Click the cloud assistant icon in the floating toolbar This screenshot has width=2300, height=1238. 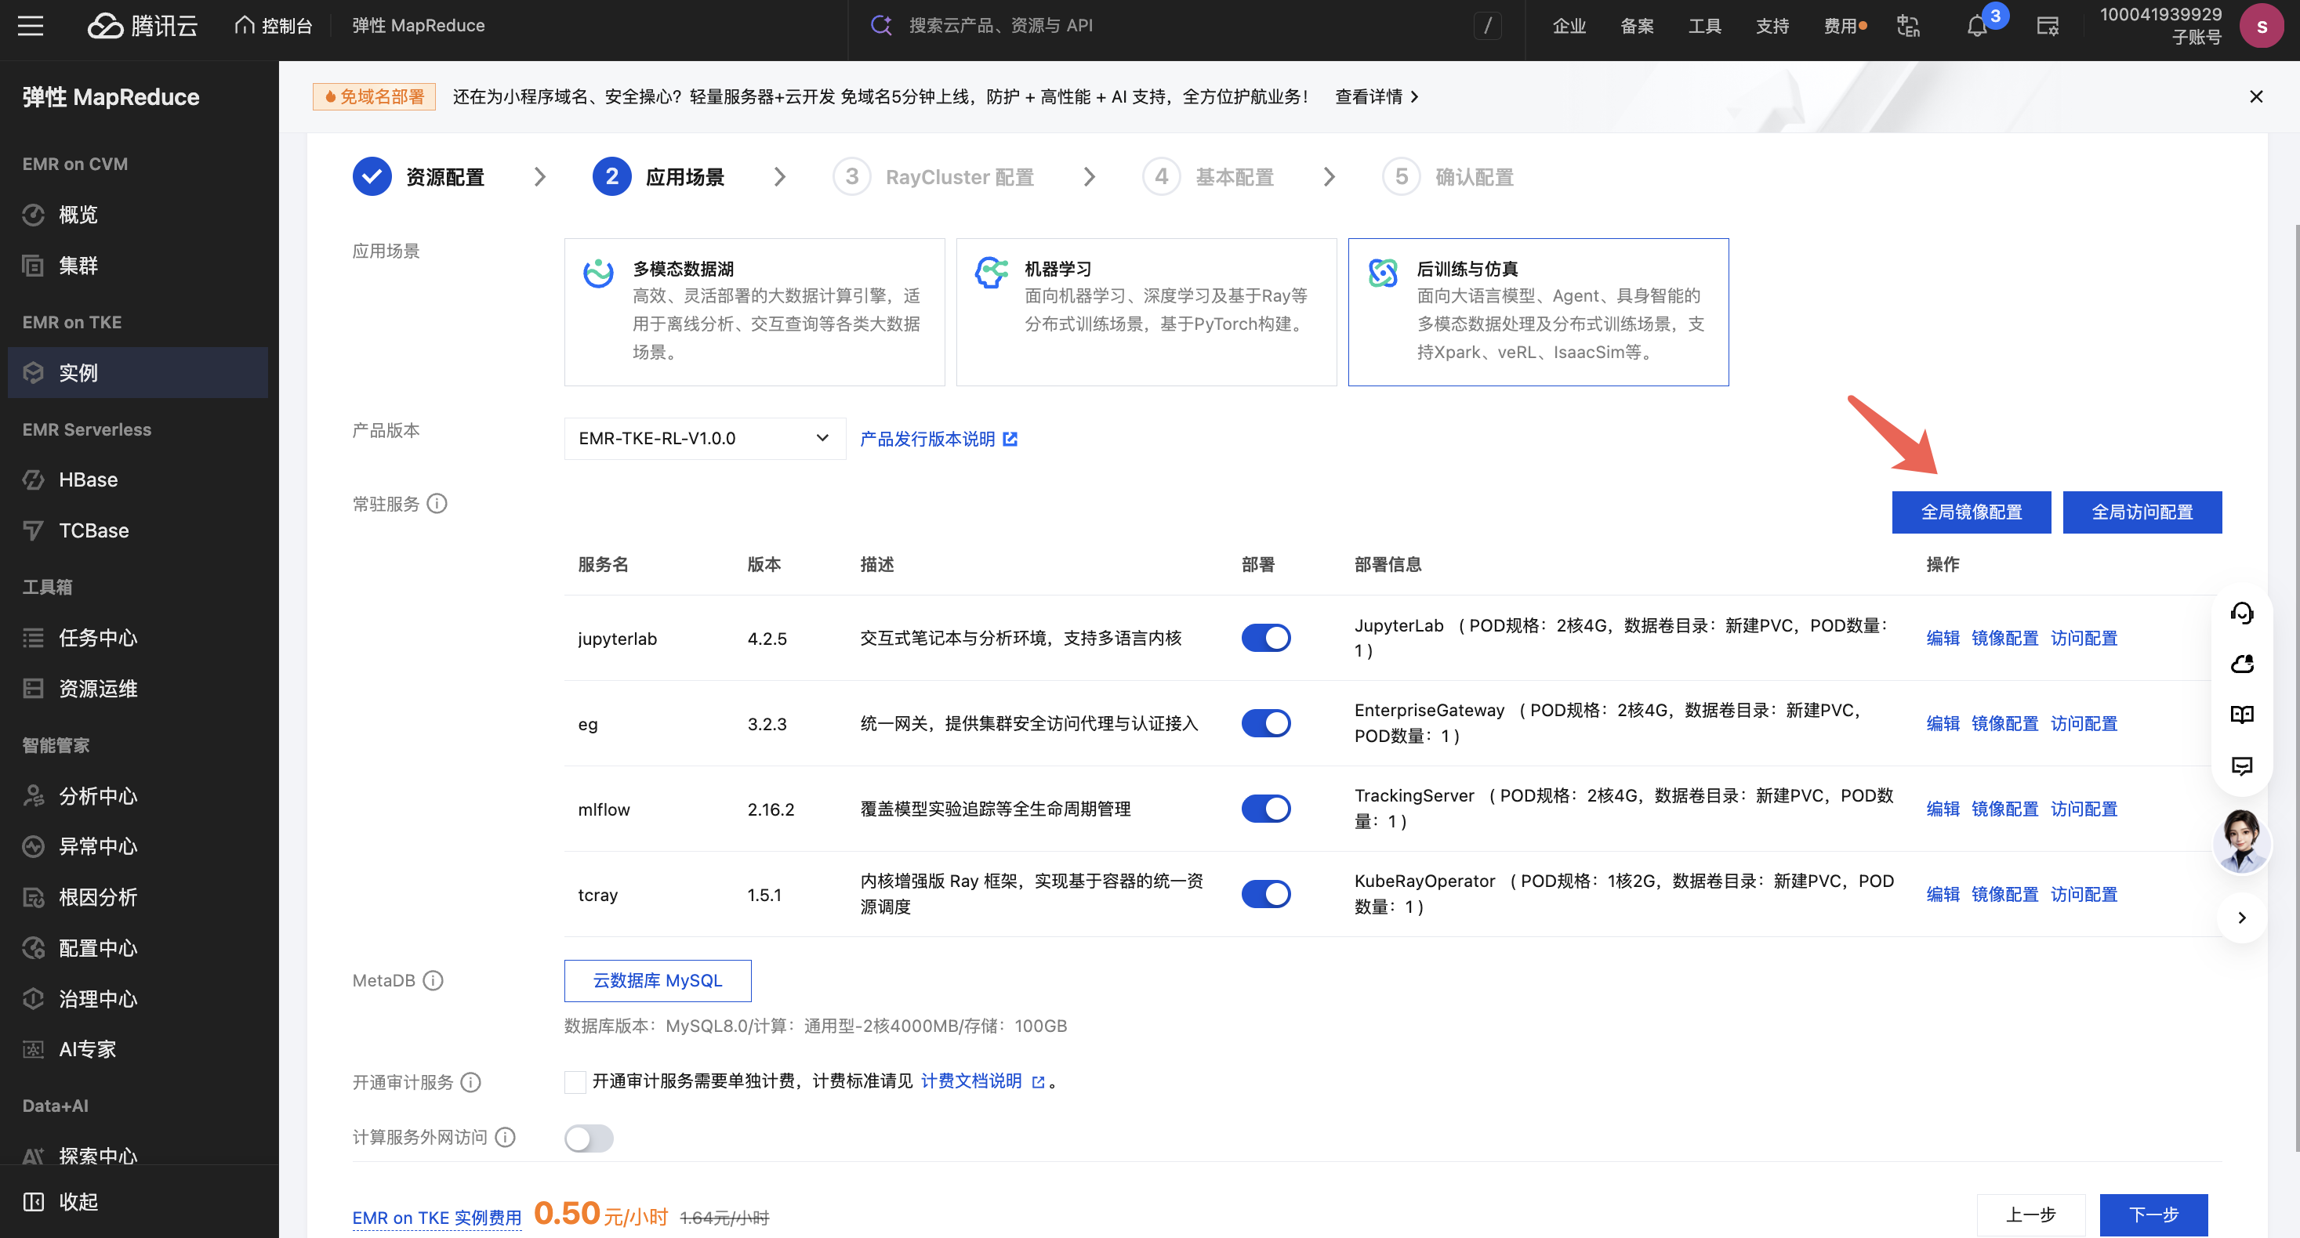2242,663
